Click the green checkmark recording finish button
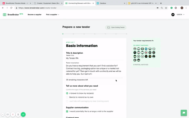 point(23,114)
